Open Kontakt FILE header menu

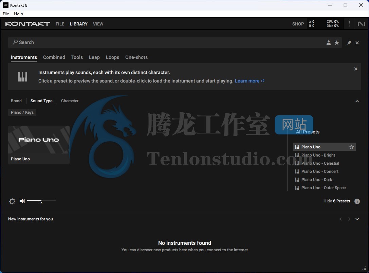point(60,24)
